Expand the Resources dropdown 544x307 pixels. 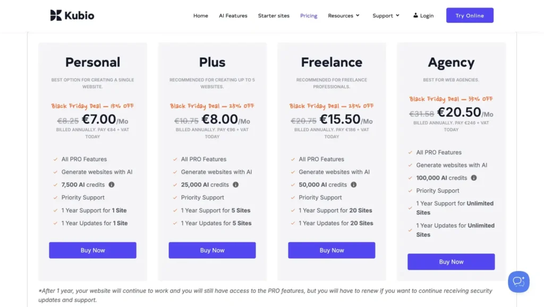click(344, 15)
